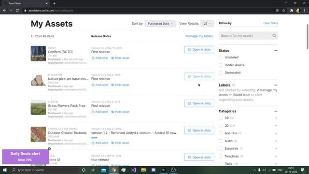Collapse the Labels section
Image resolution: width=309 pixels, height=174 pixels.
[276, 85]
